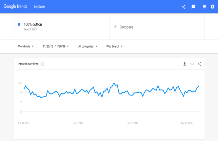
Task: Click the share icon in the header
Action: click(184, 7)
